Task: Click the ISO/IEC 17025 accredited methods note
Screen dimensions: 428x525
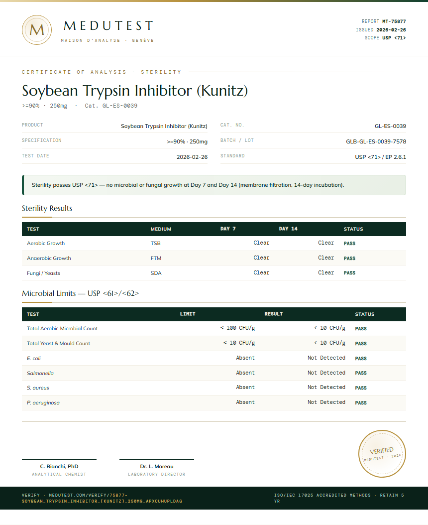Action: coord(339,498)
